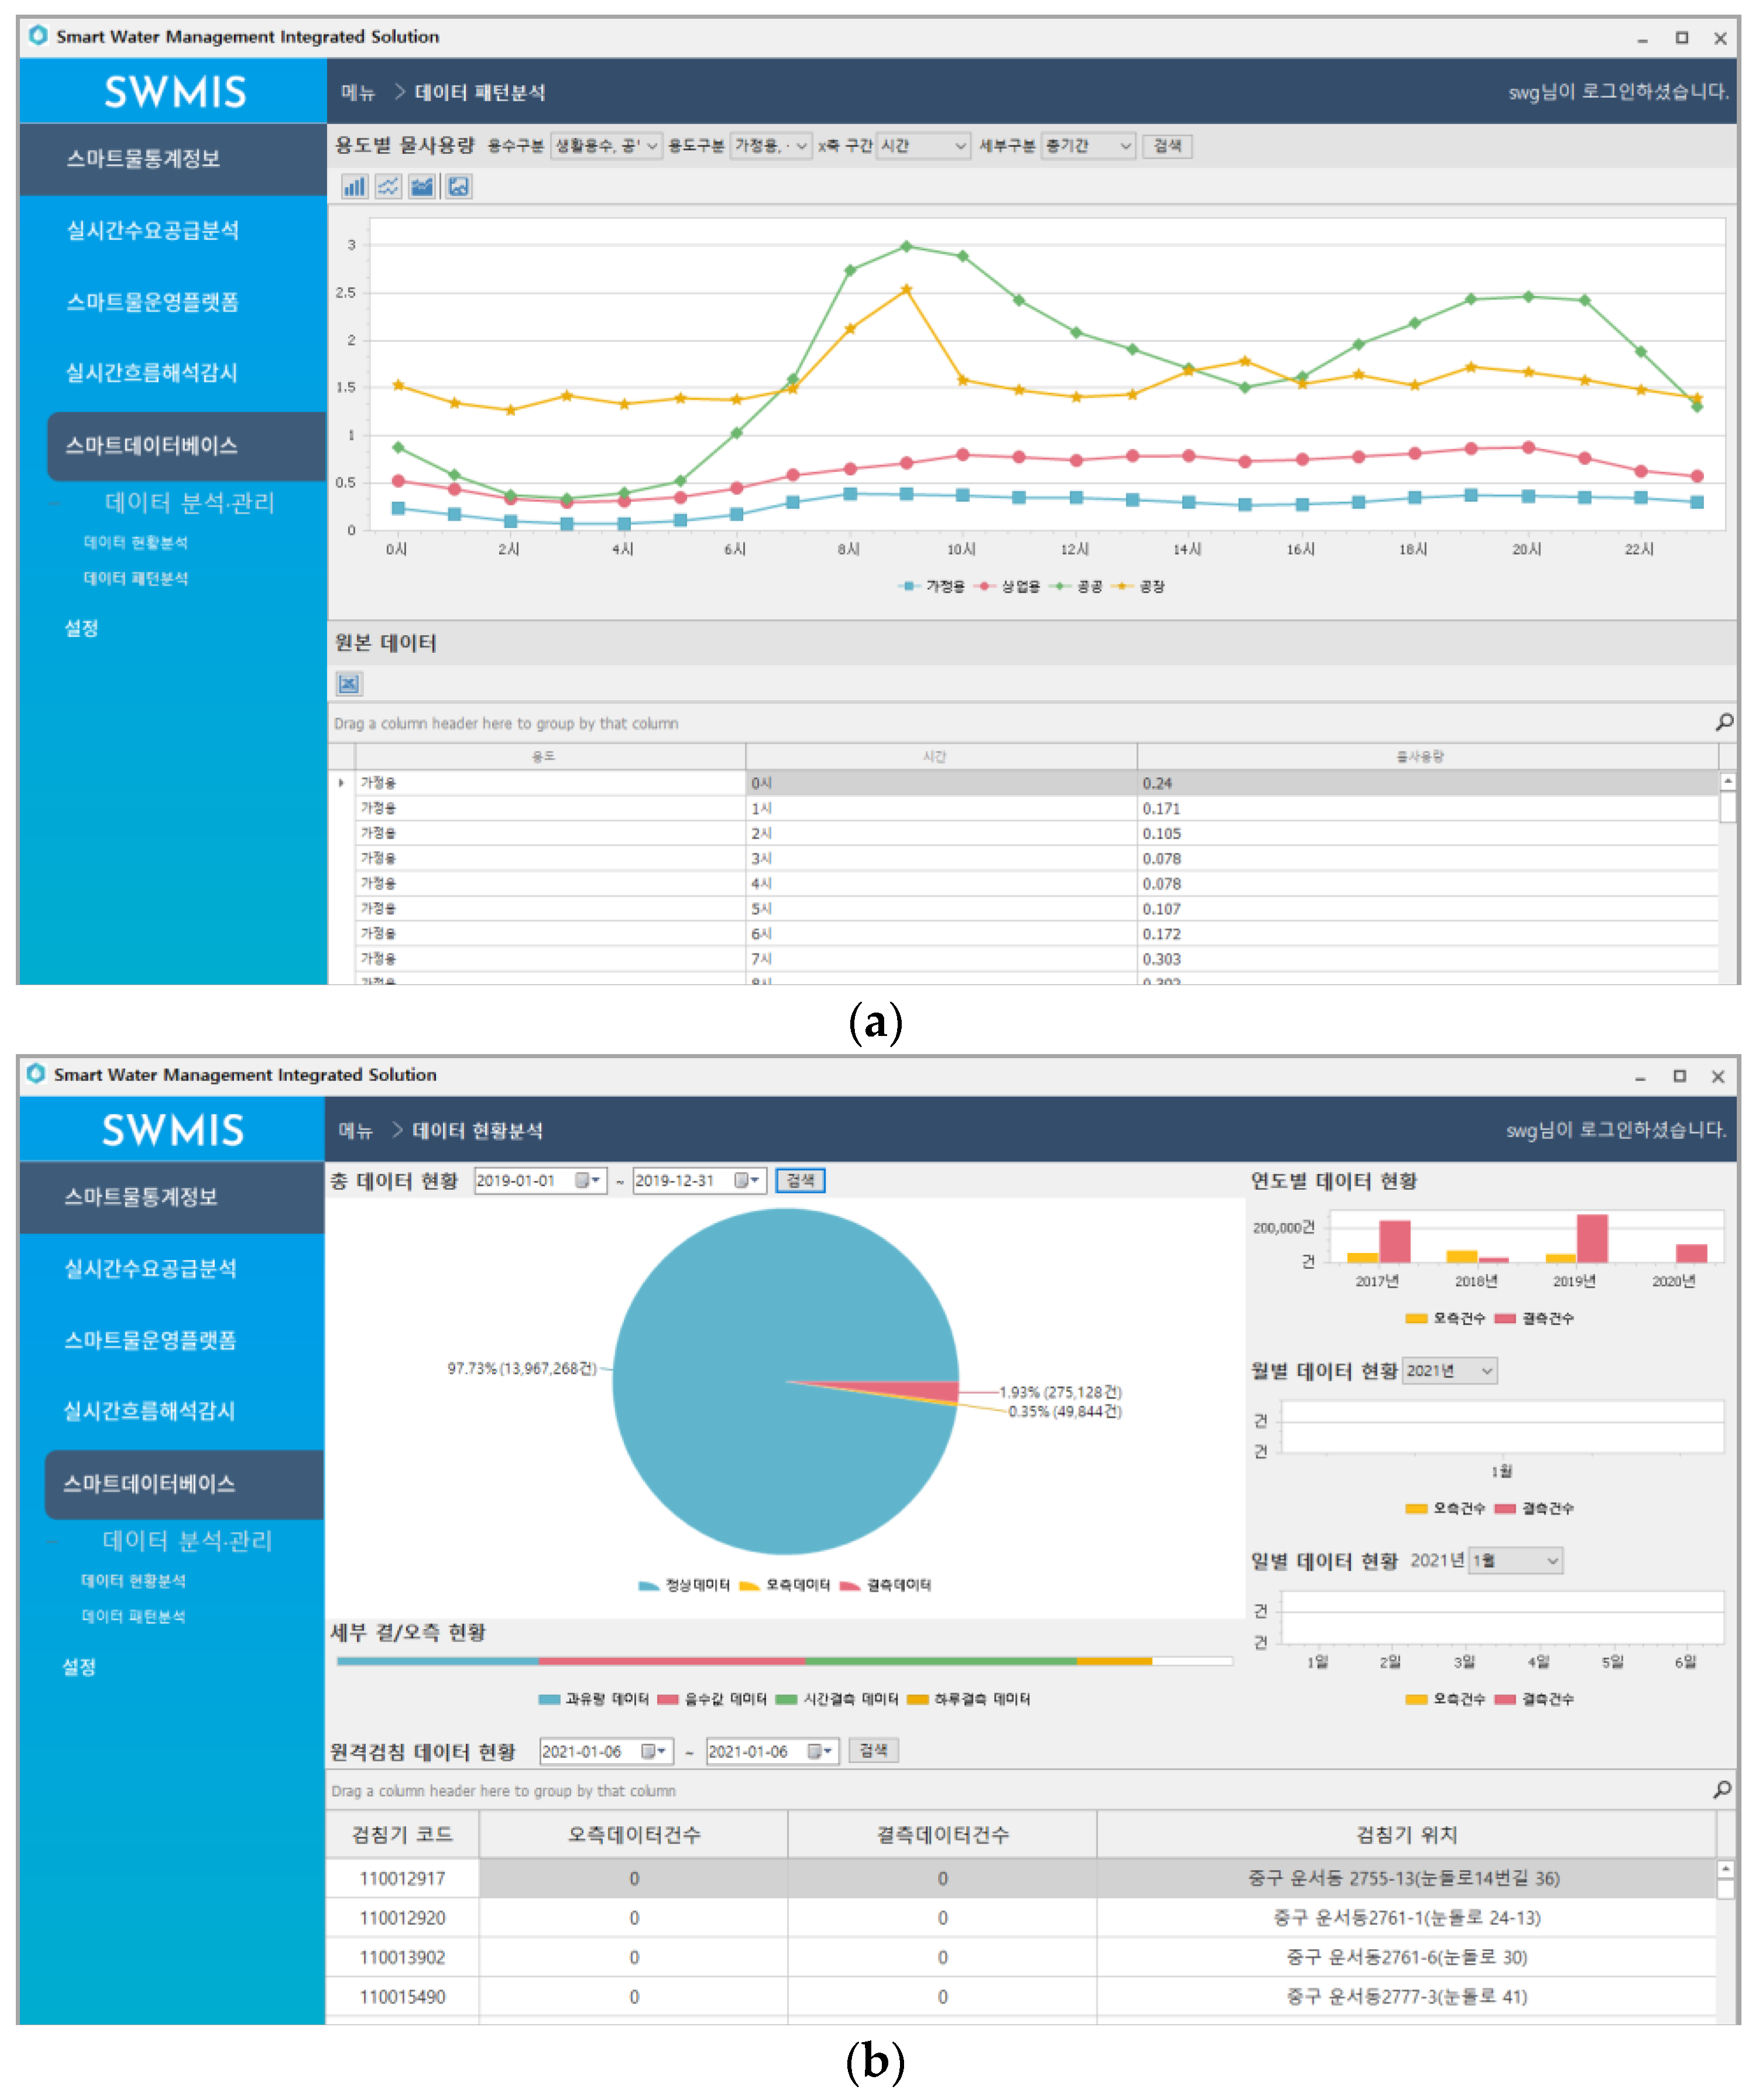The image size is (1759, 2100).
Task: Click the export icon under 원본 데이터
Action: tap(348, 685)
